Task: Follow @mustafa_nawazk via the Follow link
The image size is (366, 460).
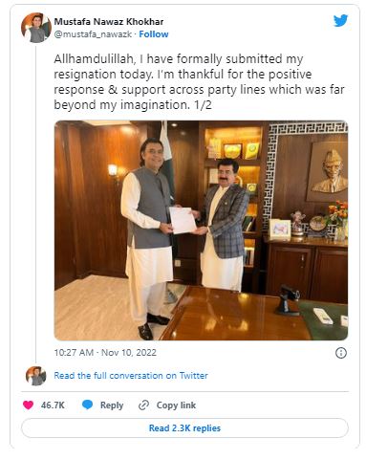Action: tap(154, 34)
